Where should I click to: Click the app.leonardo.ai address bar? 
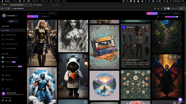[82, 8]
